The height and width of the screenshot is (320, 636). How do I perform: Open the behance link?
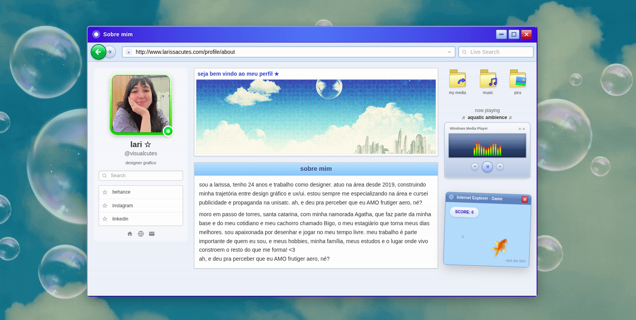(121, 192)
